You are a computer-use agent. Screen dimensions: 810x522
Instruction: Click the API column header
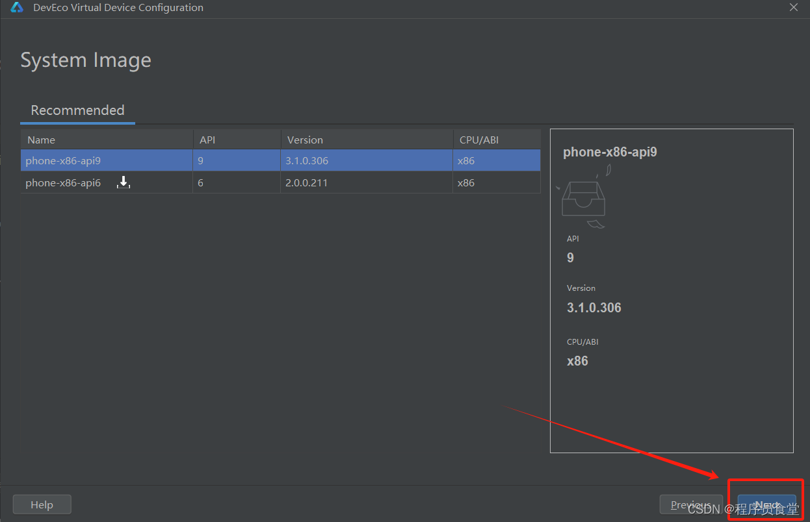coord(237,140)
